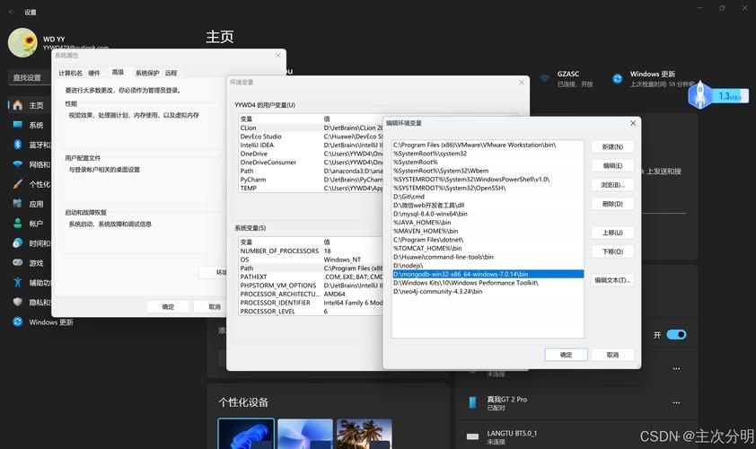Click 编辑文本(T)... button
Viewport: 756px width, 449px height.
612,279
